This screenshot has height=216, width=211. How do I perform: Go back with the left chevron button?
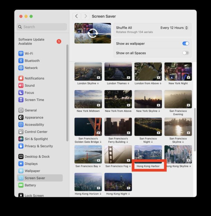click(x=77, y=16)
